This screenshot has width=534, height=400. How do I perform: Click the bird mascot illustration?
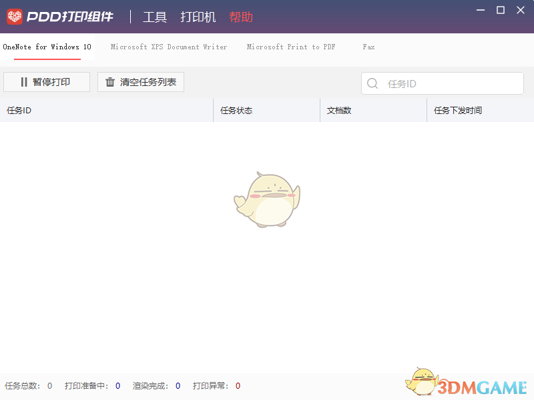[267, 200]
